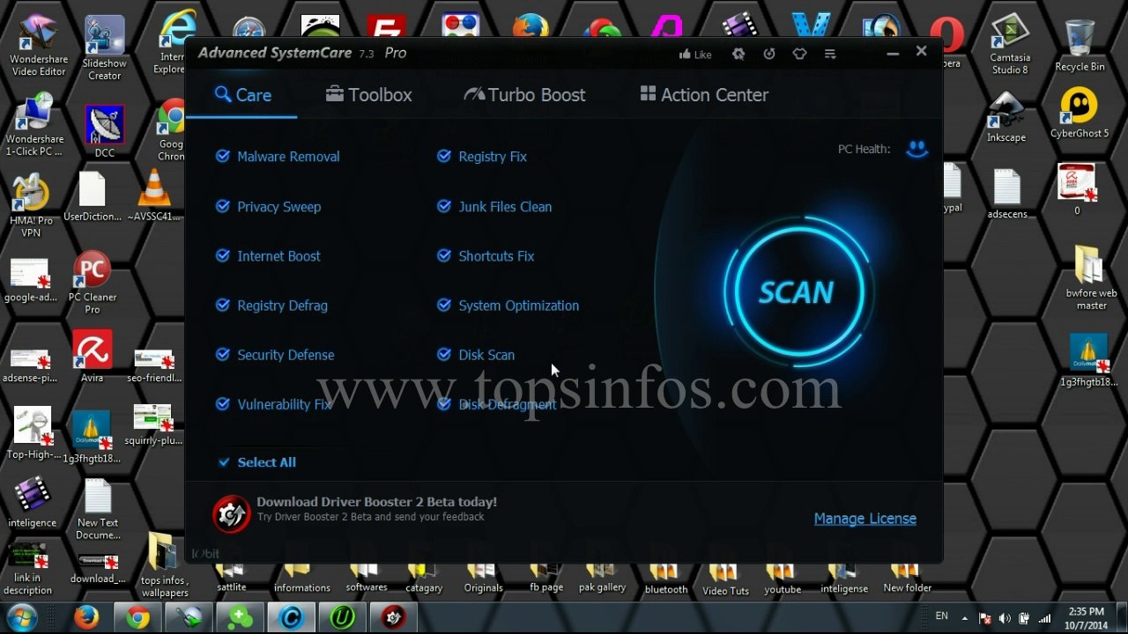The image size is (1128, 634).
Task: Click the 'Malware Removal' label text
Action: click(288, 157)
